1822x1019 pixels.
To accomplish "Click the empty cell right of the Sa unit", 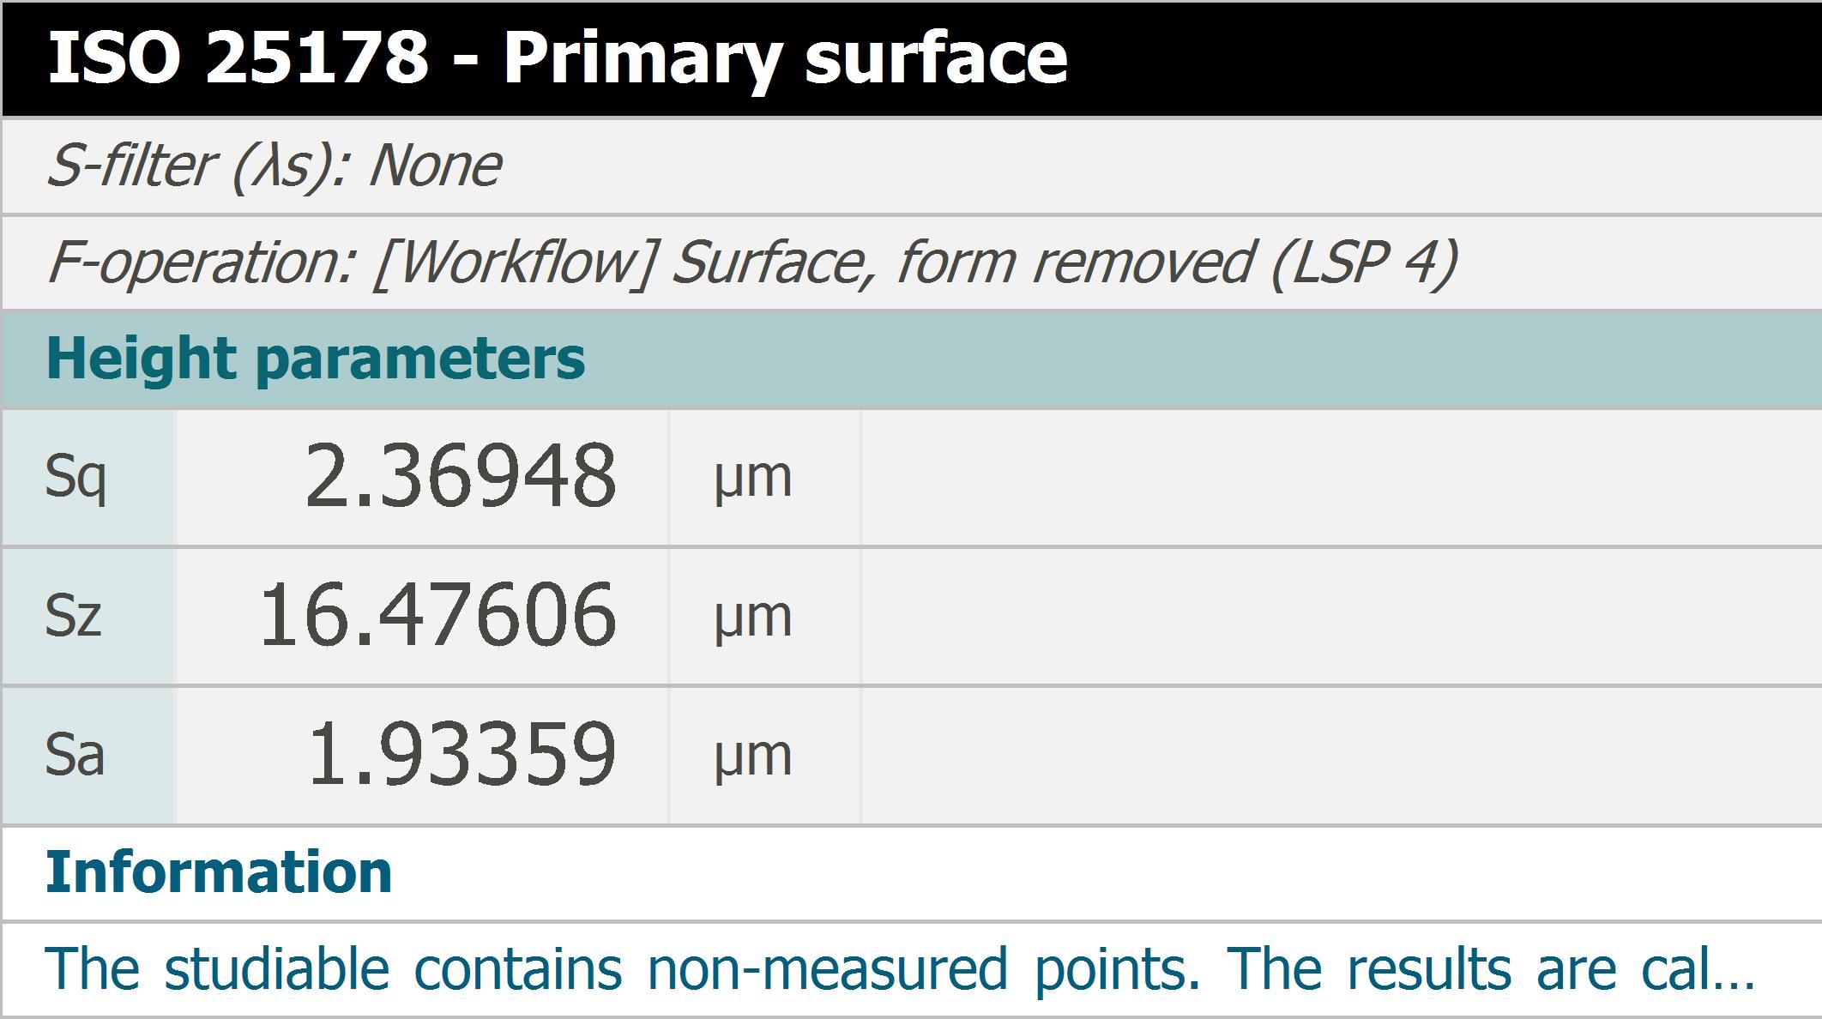I will tap(1341, 755).
